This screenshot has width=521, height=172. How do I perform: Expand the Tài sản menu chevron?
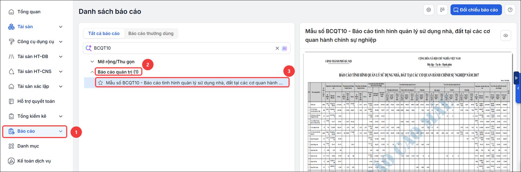click(x=61, y=27)
